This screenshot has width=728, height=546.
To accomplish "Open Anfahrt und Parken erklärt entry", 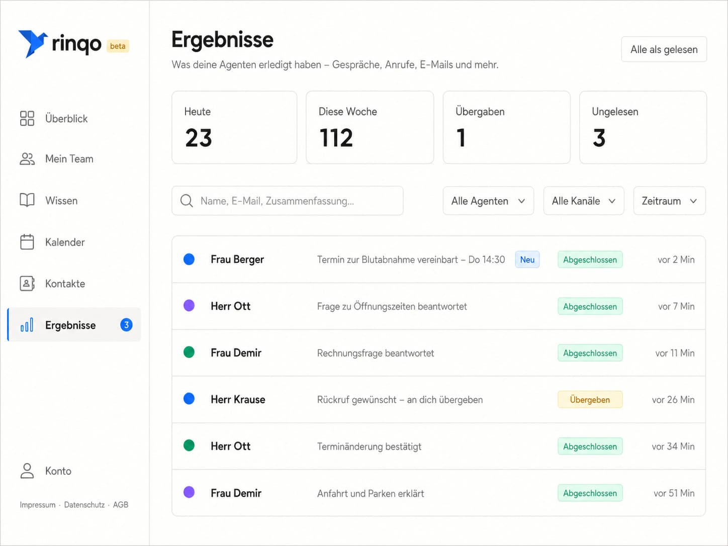I will pyautogui.click(x=438, y=493).
